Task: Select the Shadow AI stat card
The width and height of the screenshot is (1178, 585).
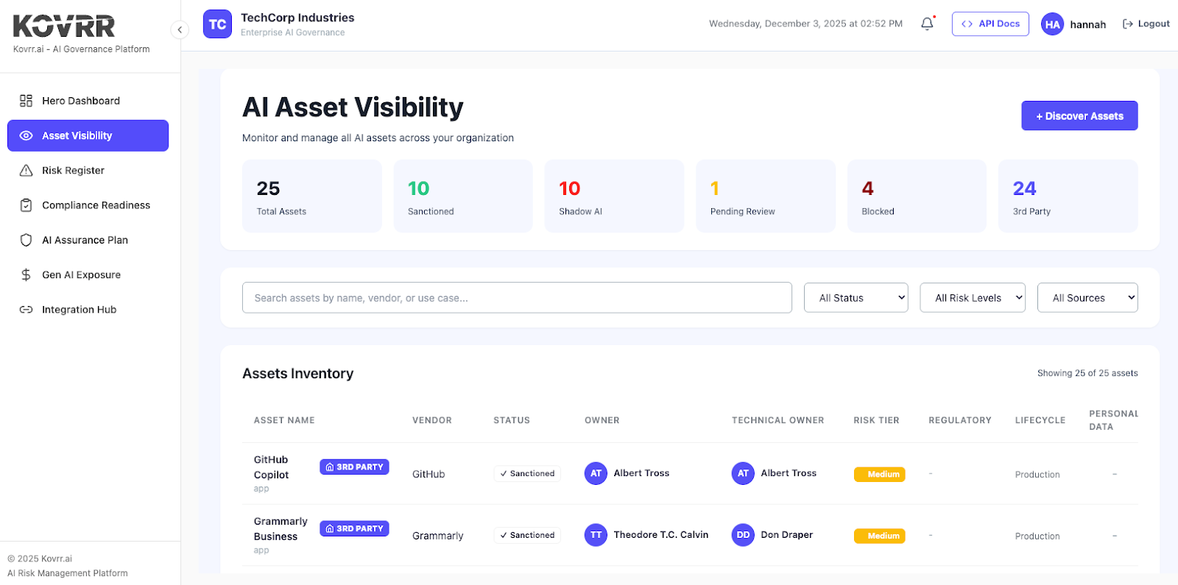Action: [x=614, y=196]
